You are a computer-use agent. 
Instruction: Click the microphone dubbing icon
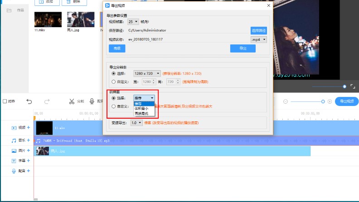(92, 101)
